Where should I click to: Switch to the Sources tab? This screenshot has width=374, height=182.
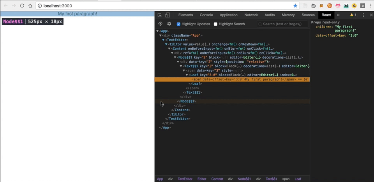pyautogui.click(x=308, y=15)
